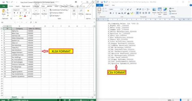
Task: Toggle italic in the WordPad Font group
Action: (x=113, y=13)
